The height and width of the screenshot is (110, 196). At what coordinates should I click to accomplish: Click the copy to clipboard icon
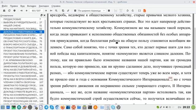point(63,11)
